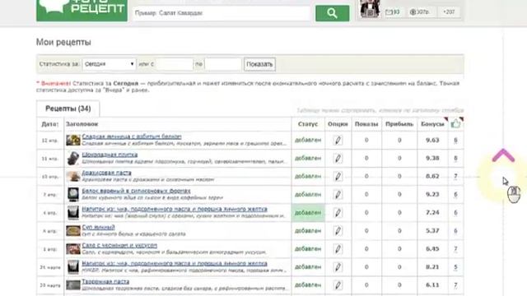Click the bonus value 9.23
Image resolution: width=527 pixels, height=296 pixels.
[x=432, y=194]
